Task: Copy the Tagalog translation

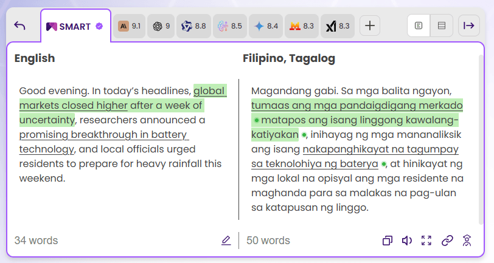Action: (388, 241)
